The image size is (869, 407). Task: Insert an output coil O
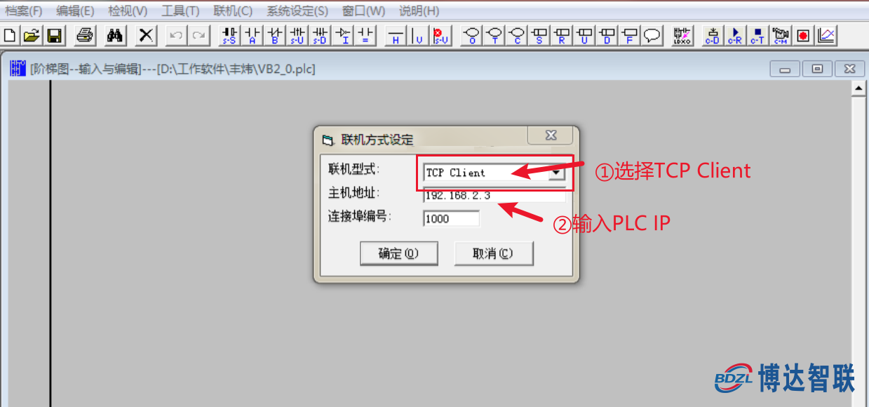click(471, 35)
